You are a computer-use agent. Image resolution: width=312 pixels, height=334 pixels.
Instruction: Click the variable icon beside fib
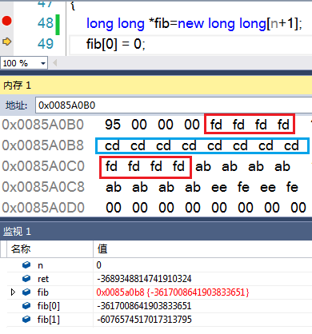click(26, 292)
